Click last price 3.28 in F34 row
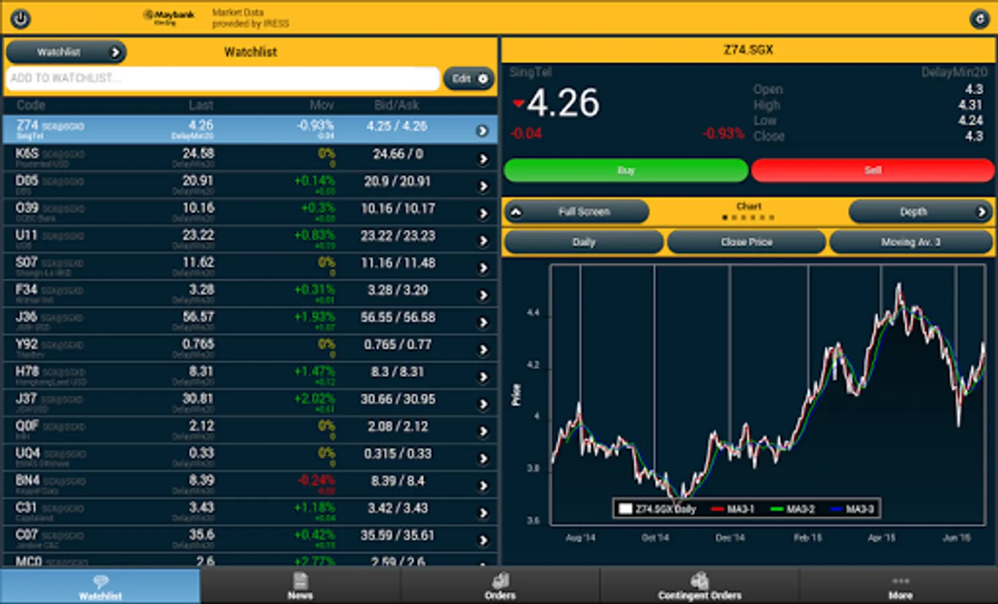Screen dimensions: 998x604 (201, 289)
